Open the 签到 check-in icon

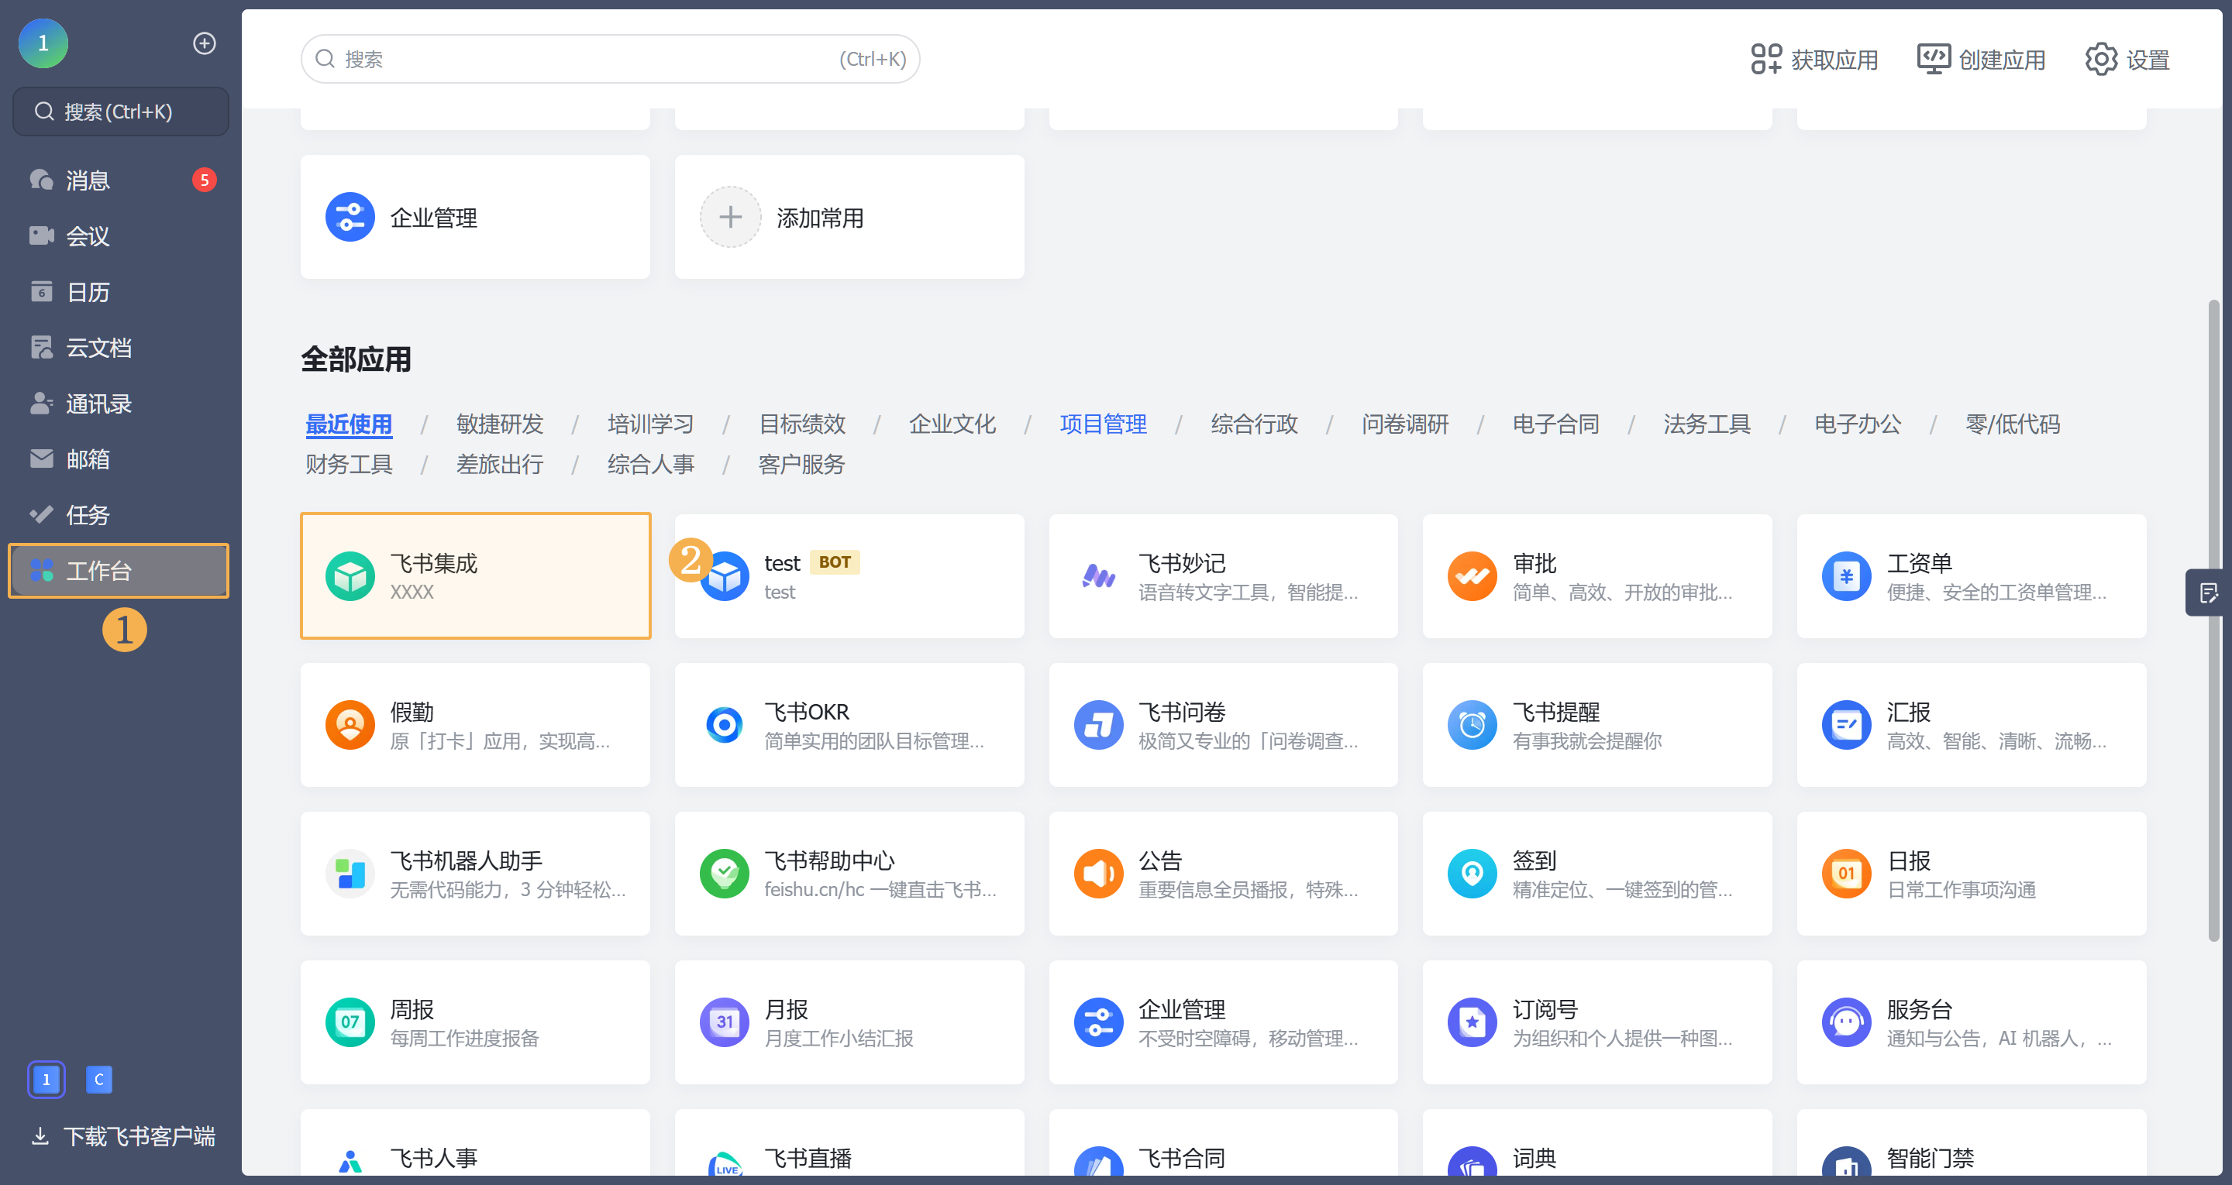coord(1471,873)
